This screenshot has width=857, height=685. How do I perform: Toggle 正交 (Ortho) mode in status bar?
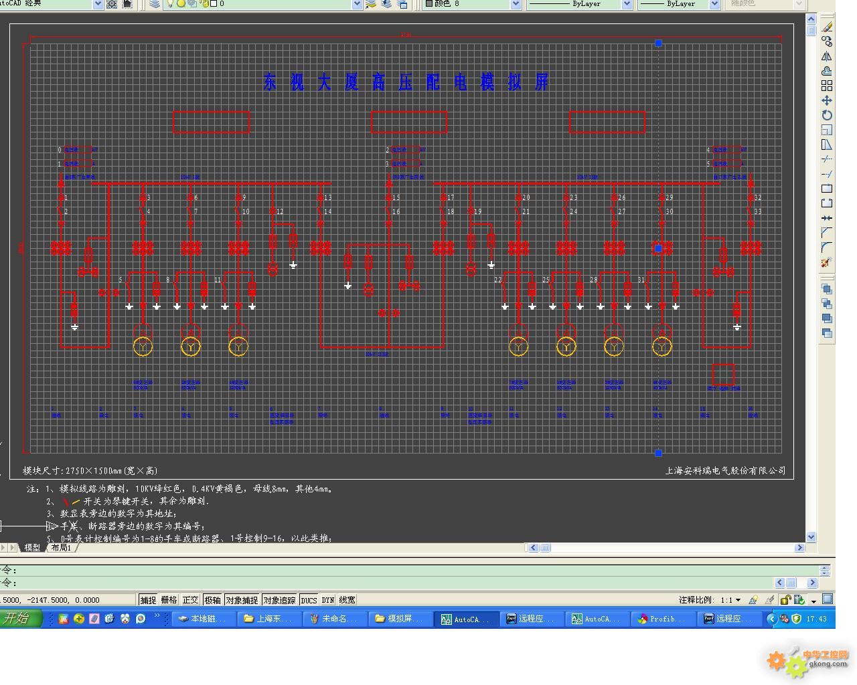click(x=191, y=600)
